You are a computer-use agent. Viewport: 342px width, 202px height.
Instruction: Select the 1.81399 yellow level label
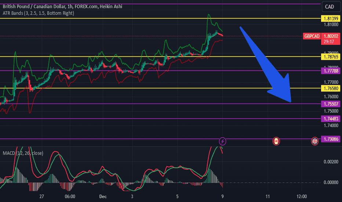click(x=331, y=19)
